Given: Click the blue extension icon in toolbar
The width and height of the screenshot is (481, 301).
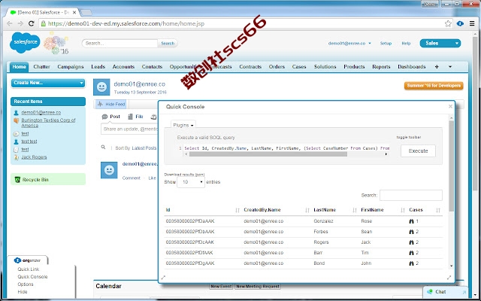Looking at the screenshot, I should [460, 23].
